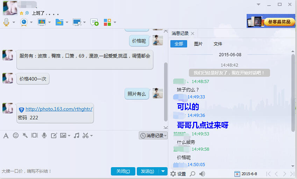Viewport: 297px width, 179px height.
Task: Toggle the 消息记录 history button
Action: pyautogui.click(x=153, y=135)
